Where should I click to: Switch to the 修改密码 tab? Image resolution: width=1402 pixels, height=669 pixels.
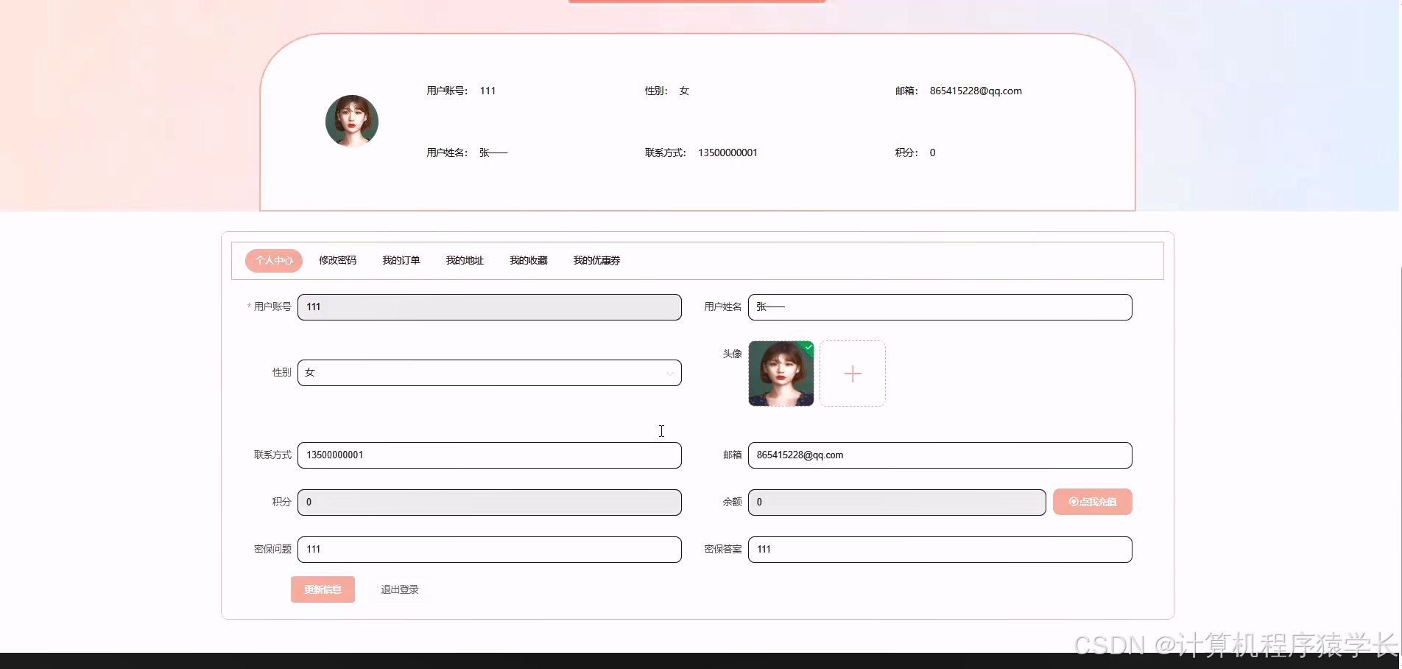[337, 260]
